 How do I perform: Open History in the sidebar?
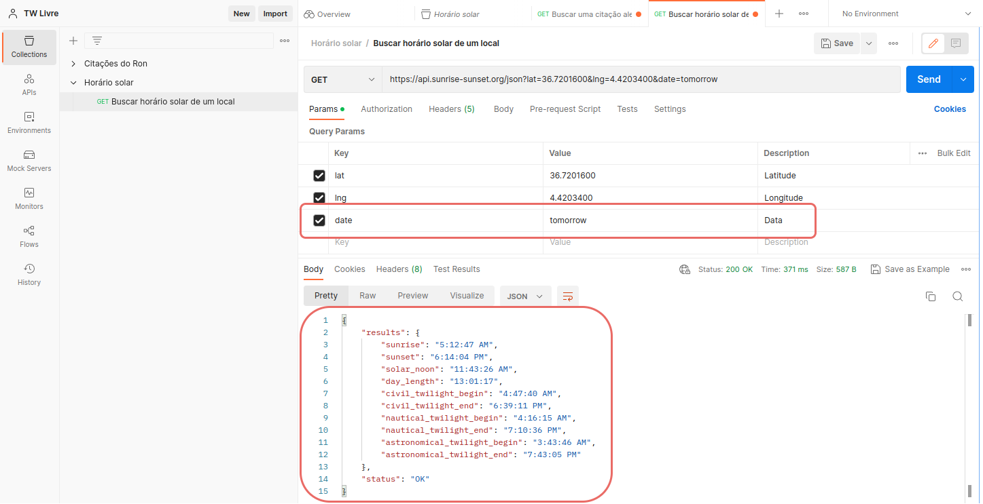pyautogui.click(x=29, y=274)
